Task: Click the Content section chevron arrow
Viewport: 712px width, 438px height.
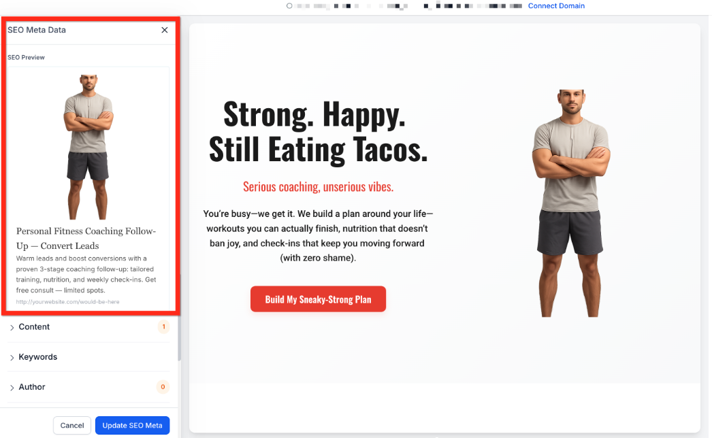Action: [x=12, y=327]
